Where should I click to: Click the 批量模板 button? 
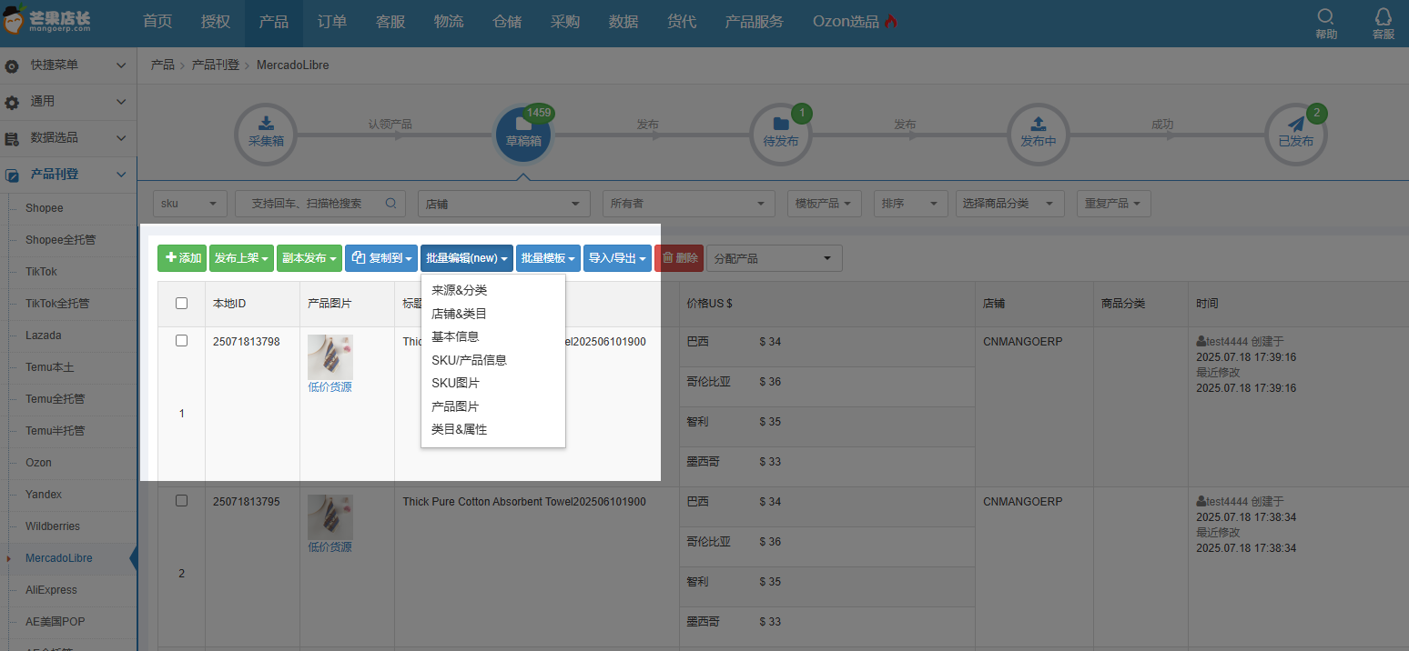tap(549, 258)
